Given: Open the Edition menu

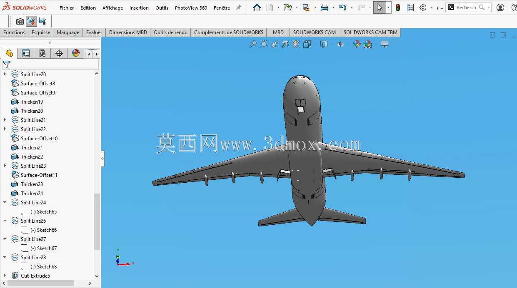Looking at the screenshot, I should 88,8.
